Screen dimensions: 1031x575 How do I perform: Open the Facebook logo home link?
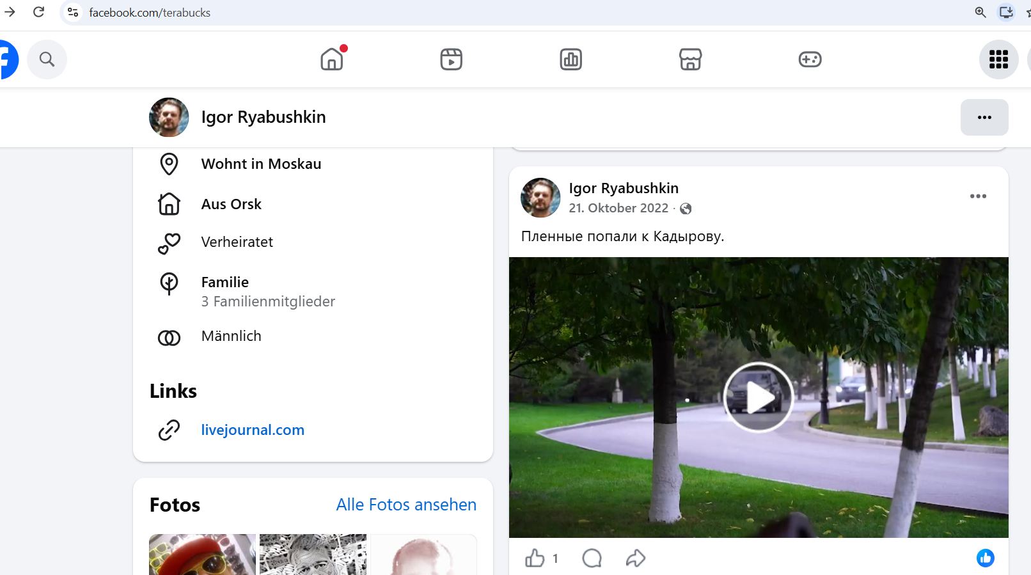coord(8,59)
